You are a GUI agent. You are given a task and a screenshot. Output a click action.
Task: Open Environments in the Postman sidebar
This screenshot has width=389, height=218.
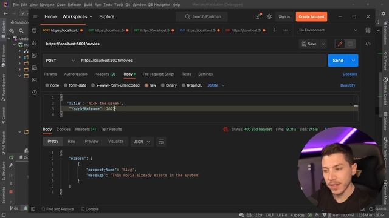[34, 55]
